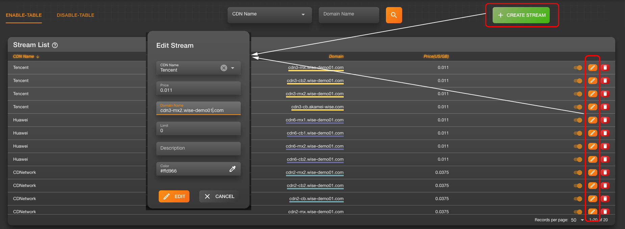The width and height of the screenshot is (625, 229).
Task: Toggle enable switch for cdn3-cb.akamei-wise.com
Action: [x=578, y=107]
